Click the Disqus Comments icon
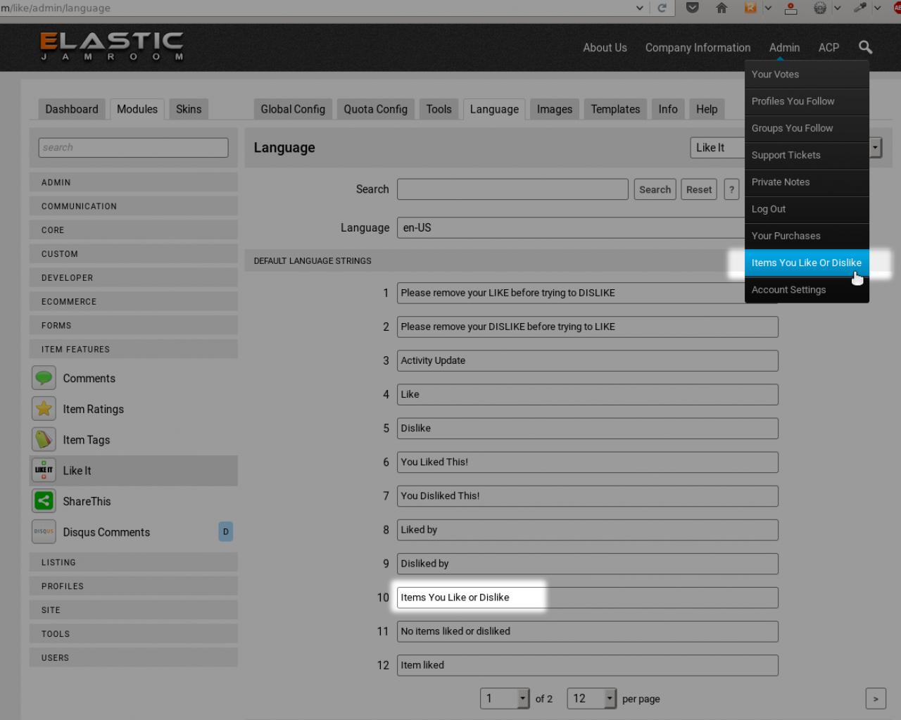901x720 pixels. click(x=44, y=532)
